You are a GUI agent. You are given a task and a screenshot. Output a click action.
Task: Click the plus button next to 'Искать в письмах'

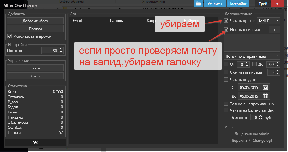click(274, 30)
